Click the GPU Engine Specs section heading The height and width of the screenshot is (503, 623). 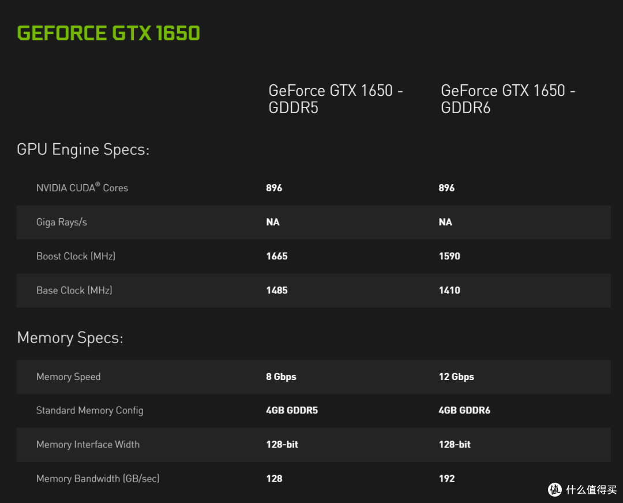83,150
